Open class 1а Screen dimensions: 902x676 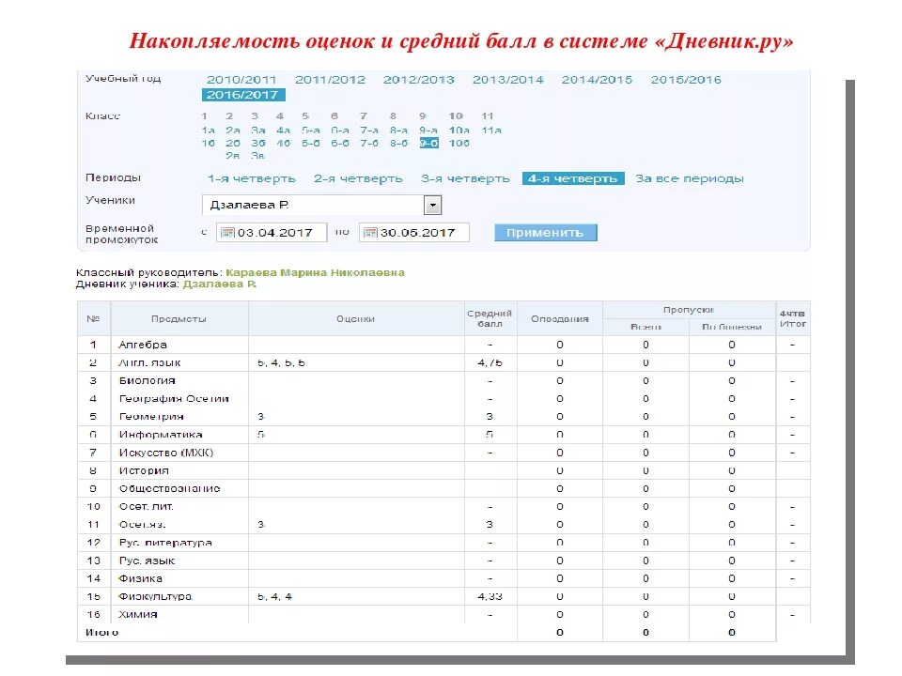(x=209, y=131)
